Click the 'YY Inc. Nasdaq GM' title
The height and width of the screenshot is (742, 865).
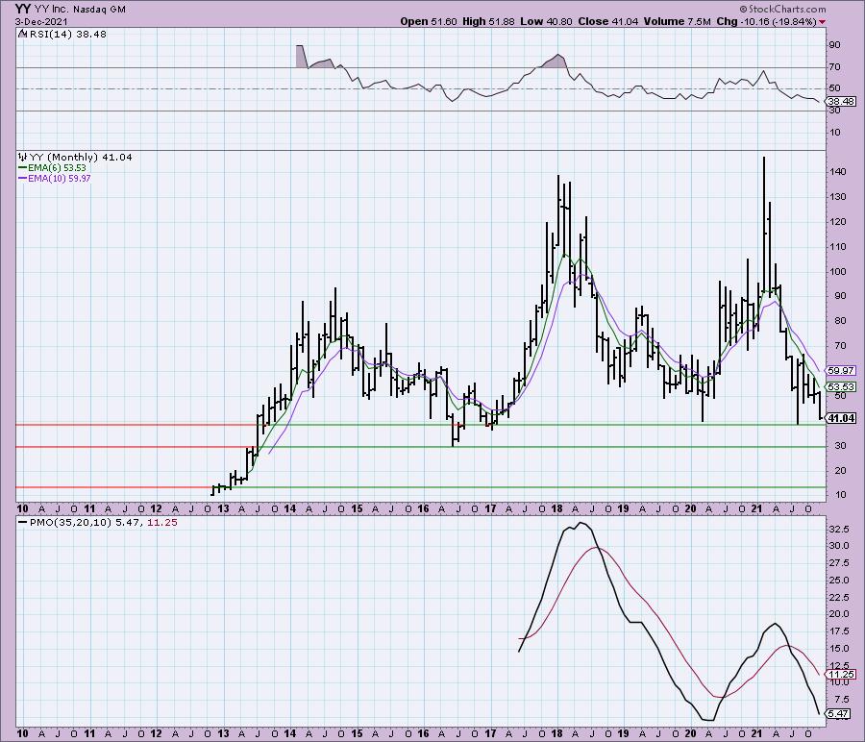[80, 10]
